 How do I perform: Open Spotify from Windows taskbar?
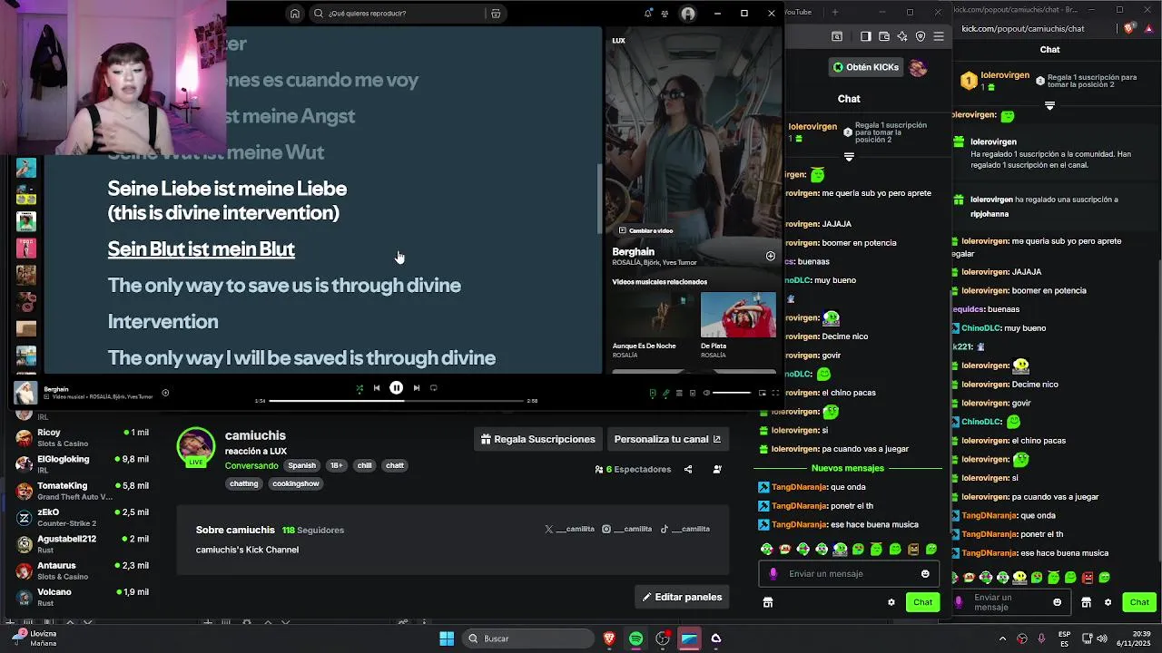tap(635, 638)
